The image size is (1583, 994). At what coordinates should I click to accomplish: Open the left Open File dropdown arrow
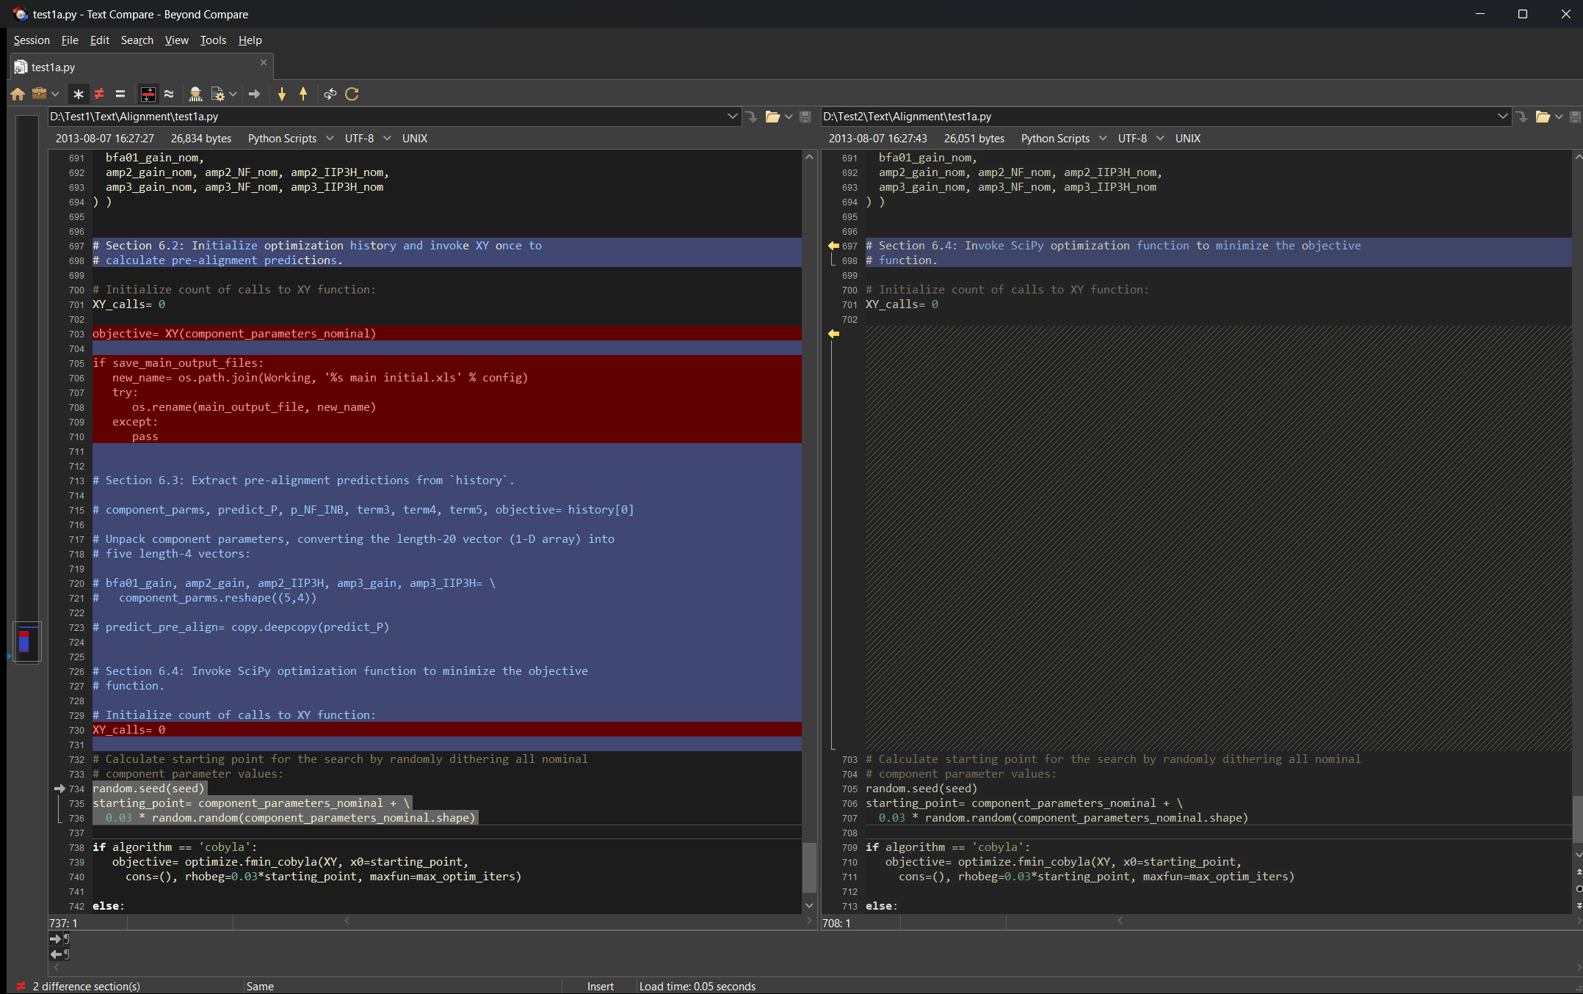[789, 117]
